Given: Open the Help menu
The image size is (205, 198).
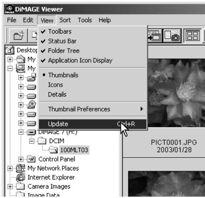Looking at the screenshot, I should coord(105,20).
